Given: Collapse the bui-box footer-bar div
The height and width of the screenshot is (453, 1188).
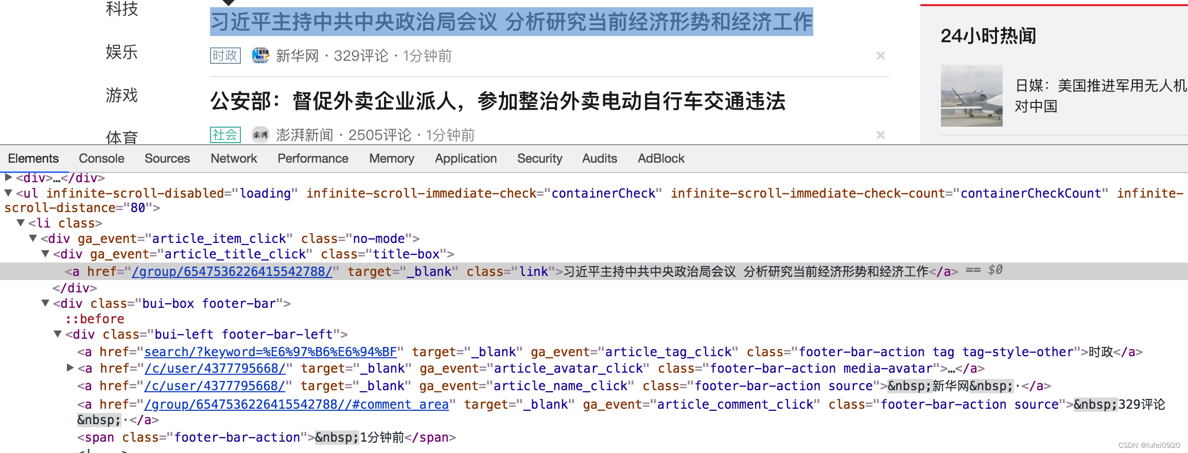Looking at the screenshot, I should (x=45, y=303).
